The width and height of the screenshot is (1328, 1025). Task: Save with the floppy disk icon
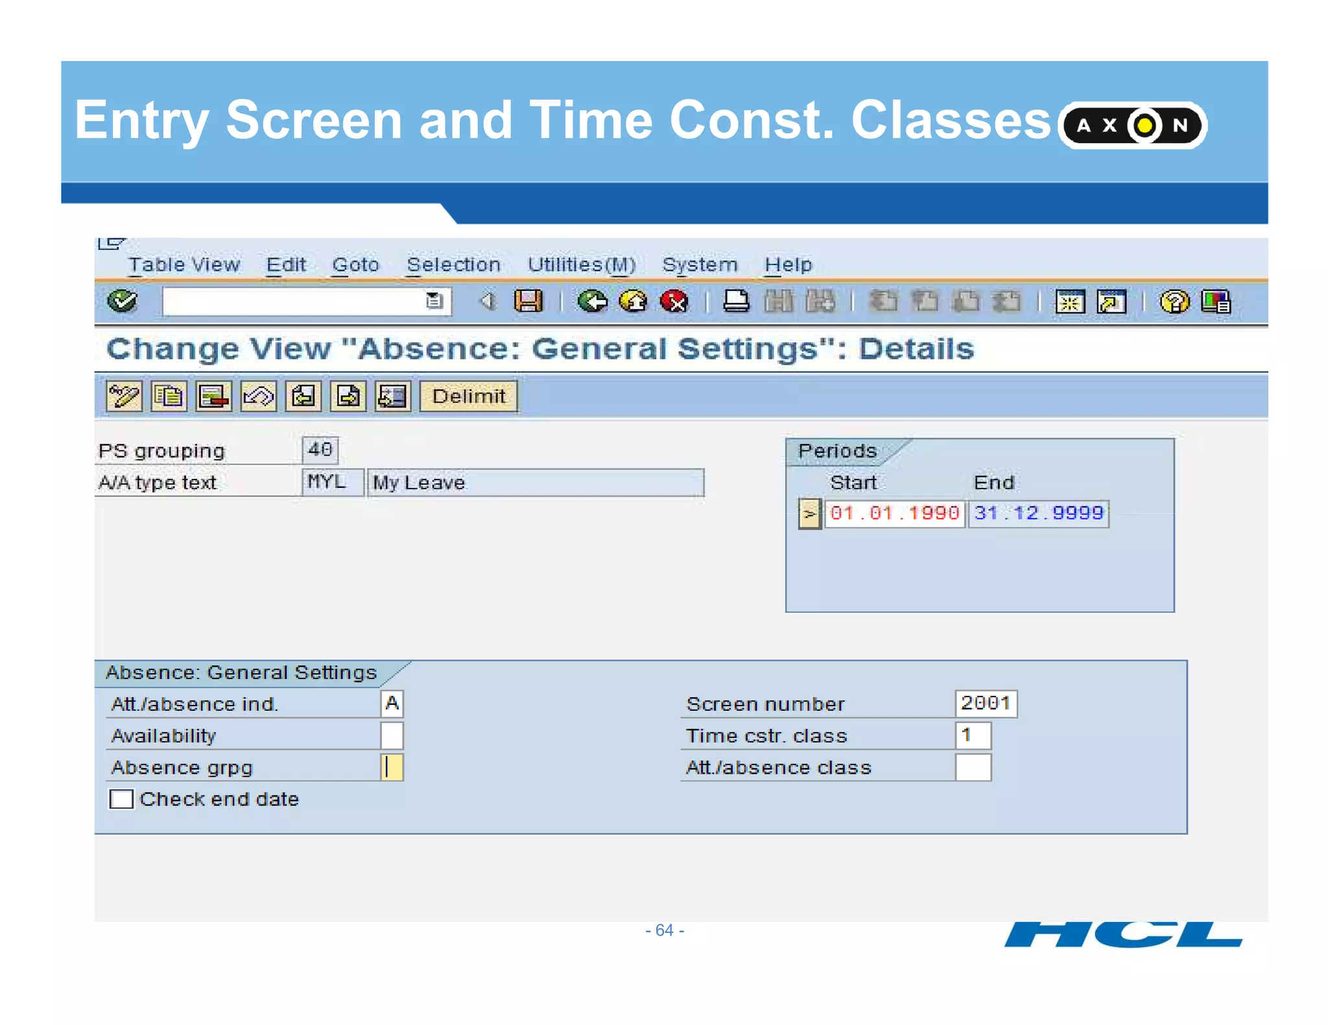click(x=528, y=301)
